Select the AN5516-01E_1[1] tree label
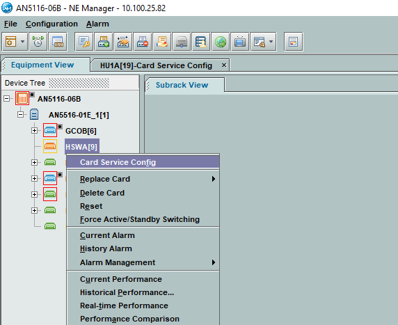Image resolution: width=398 pixels, height=325 pixels. tap(79, 115)
